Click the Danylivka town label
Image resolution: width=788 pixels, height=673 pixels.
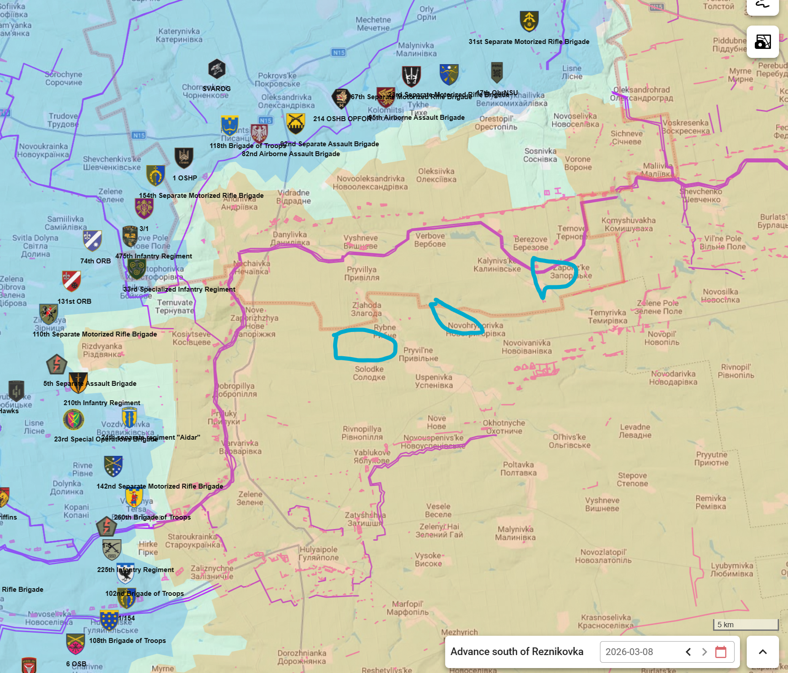[290, 238]
